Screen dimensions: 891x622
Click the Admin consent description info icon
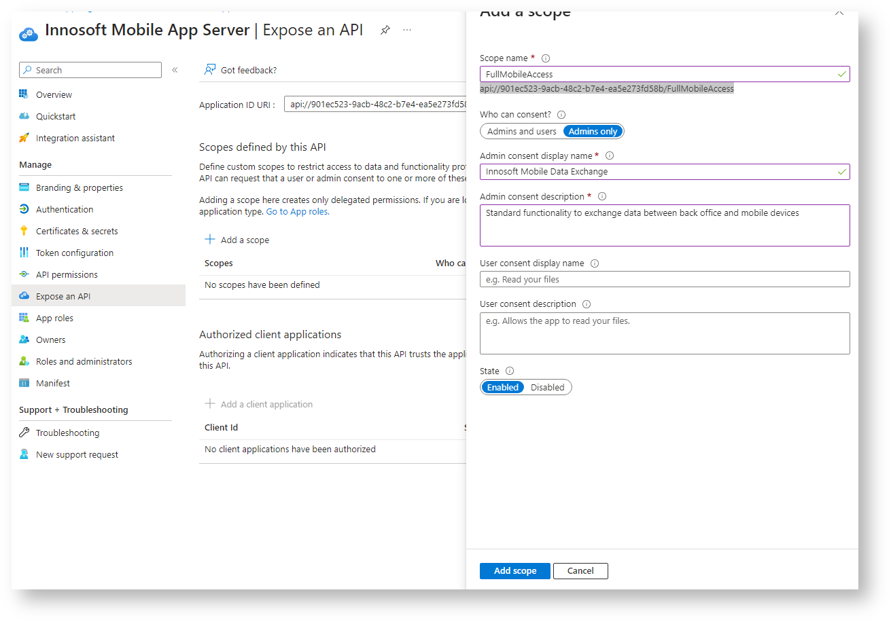[x=601, y=197]
